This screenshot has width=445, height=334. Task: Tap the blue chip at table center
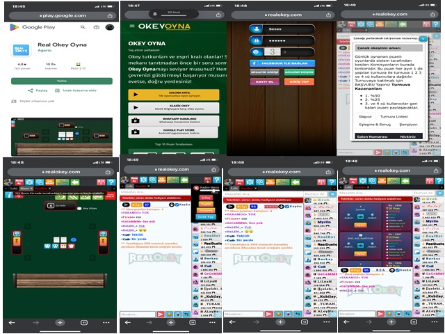74,240
